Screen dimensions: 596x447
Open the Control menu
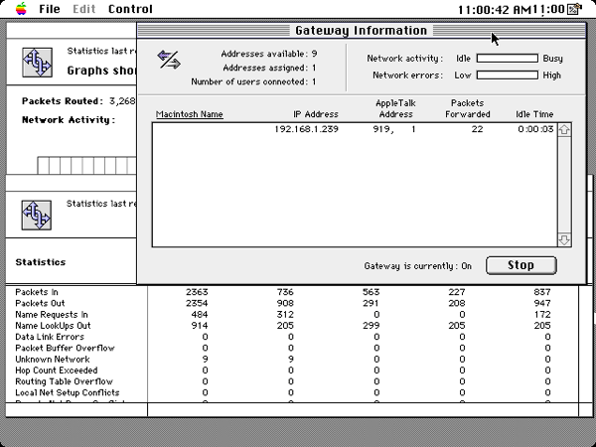pyautogui.click(x=130, y=9)
